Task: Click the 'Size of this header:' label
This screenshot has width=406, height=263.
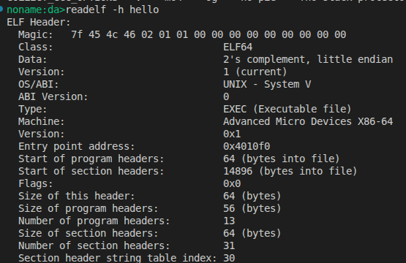Action: click(x=77, y=196)
